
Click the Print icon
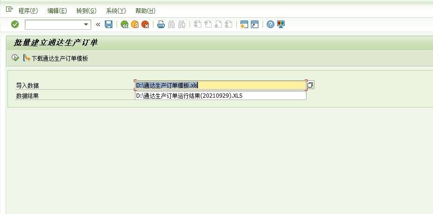point(161,25)
